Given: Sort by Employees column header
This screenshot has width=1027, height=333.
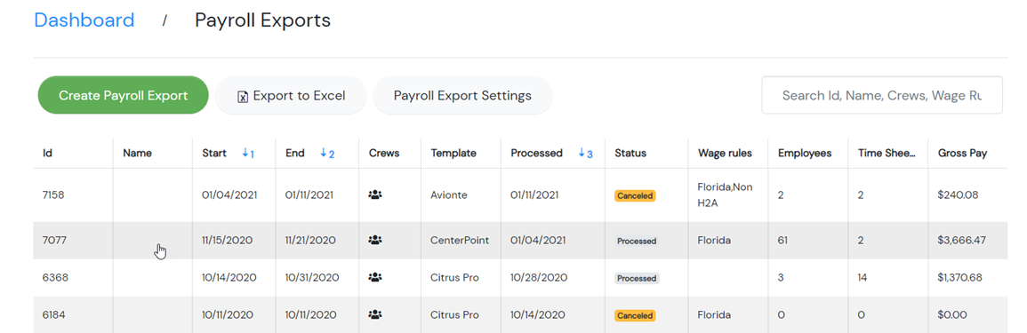Looking at the screenshot, I should (805, 153).
